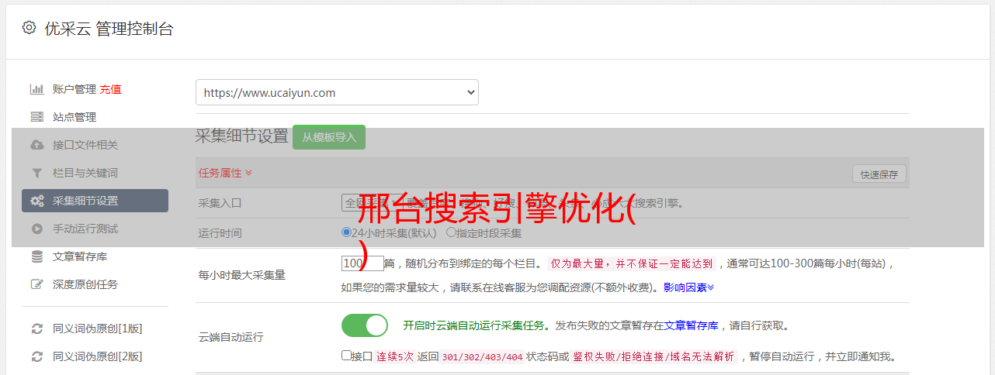Select 采集细节设置 in the sidebar
The image size is (995, 375).
click(x=95, y=201)
